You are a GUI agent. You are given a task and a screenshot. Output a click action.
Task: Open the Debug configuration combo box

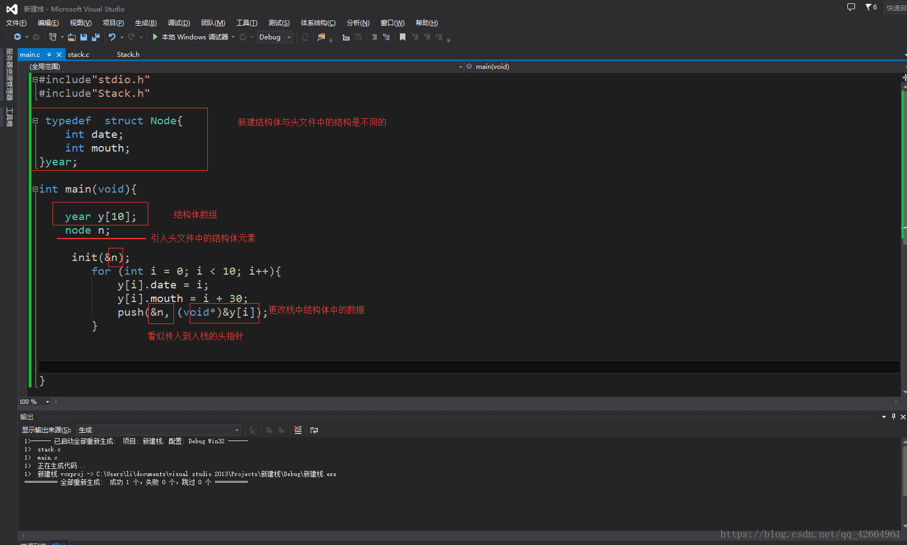[275, 37]
